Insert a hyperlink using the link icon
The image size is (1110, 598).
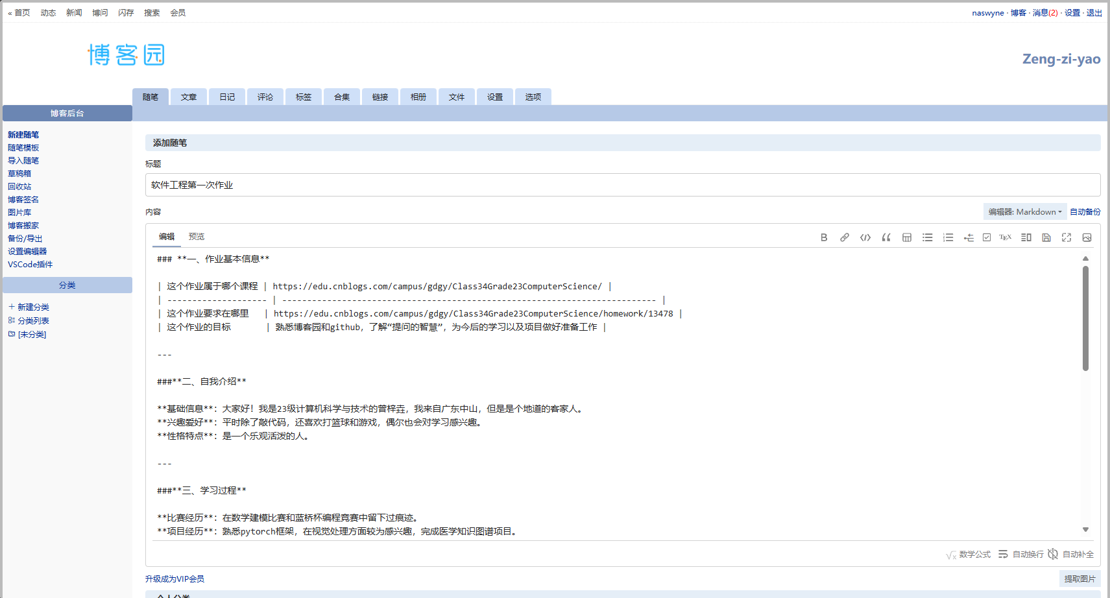tap(845, 237)
